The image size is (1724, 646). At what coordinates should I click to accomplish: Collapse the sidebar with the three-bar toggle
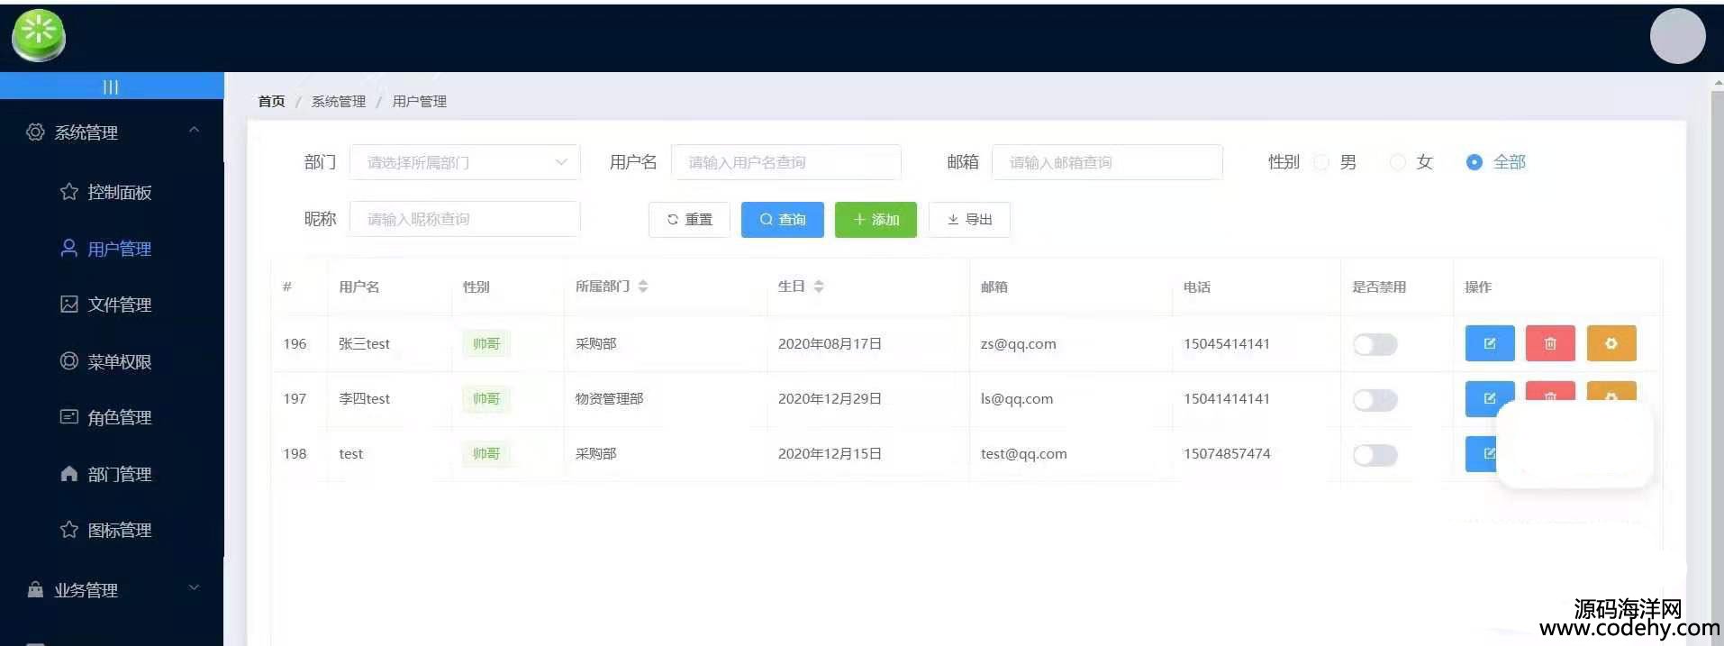111,86
